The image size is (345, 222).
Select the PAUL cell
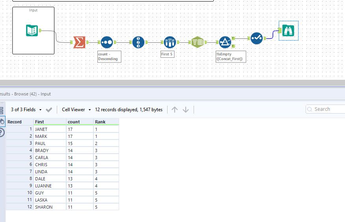click(50, 143)
